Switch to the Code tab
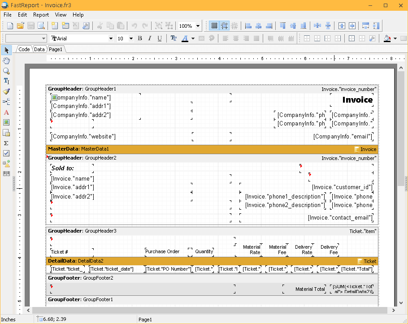Image resolution: width=408 pixels, height=324 pixels. tap(24, 49)
